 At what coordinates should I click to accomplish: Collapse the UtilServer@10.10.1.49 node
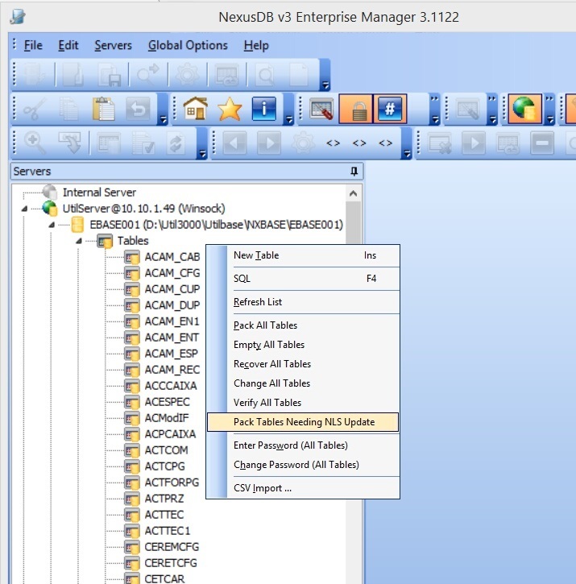point(25,209)
